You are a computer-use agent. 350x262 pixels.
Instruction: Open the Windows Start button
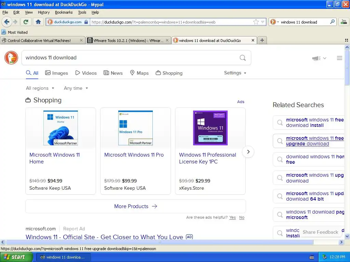tap(16, 257)
